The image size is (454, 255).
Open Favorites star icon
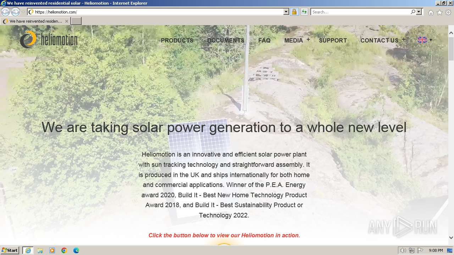(439, 12)
